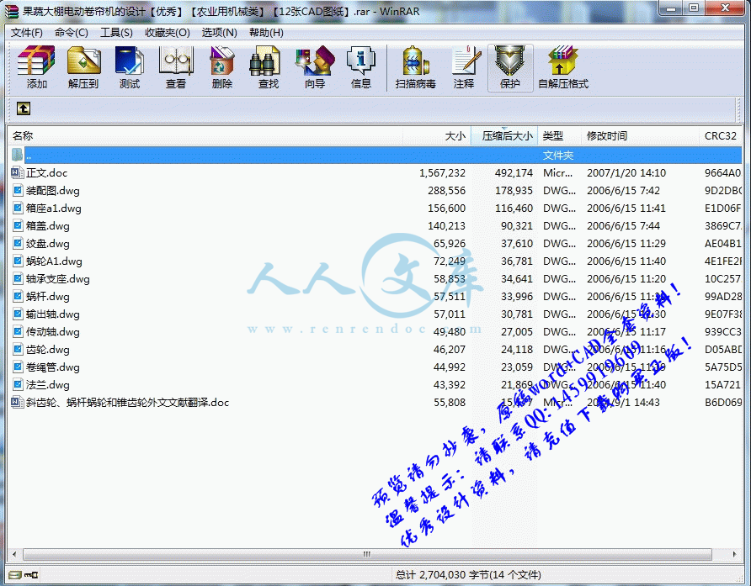Open the 收藏夹(O) menu
The image size is (751, 586).
(x=168, y=33)
